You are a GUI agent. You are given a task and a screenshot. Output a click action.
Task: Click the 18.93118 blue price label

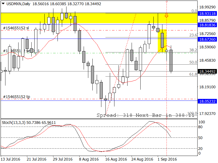[x=207, y=14]
